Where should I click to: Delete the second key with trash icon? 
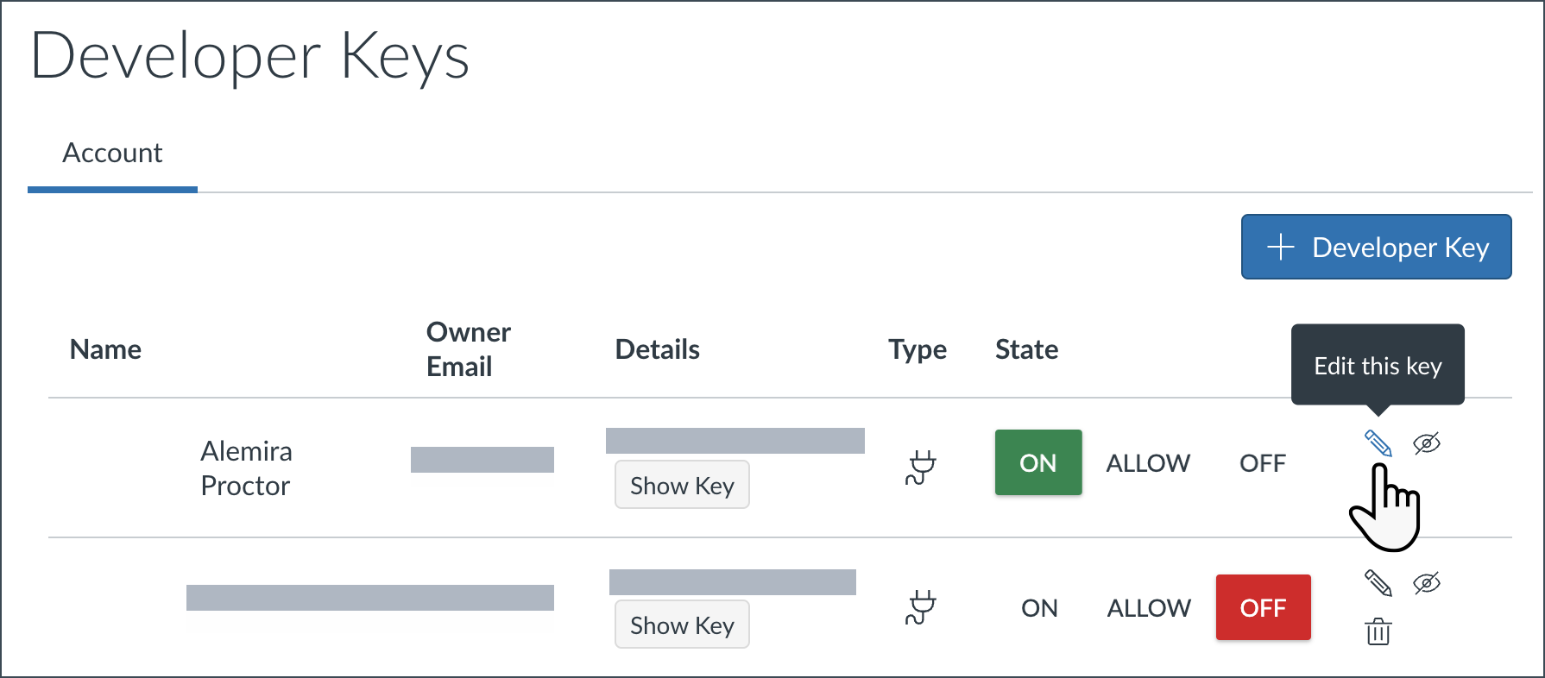(1378, 631)
